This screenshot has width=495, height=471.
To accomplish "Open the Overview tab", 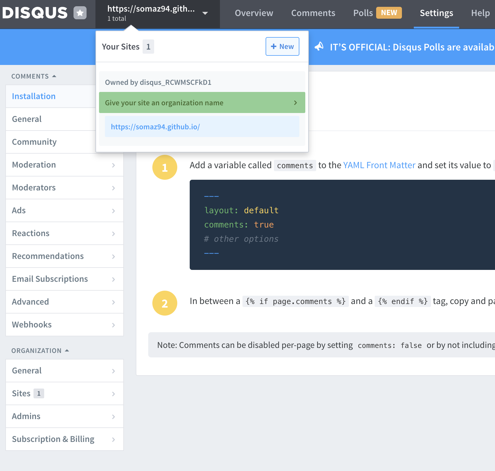I will (x=254, y=13).
